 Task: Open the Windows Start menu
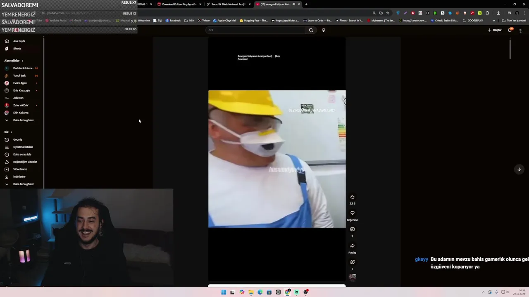[224, 292]
